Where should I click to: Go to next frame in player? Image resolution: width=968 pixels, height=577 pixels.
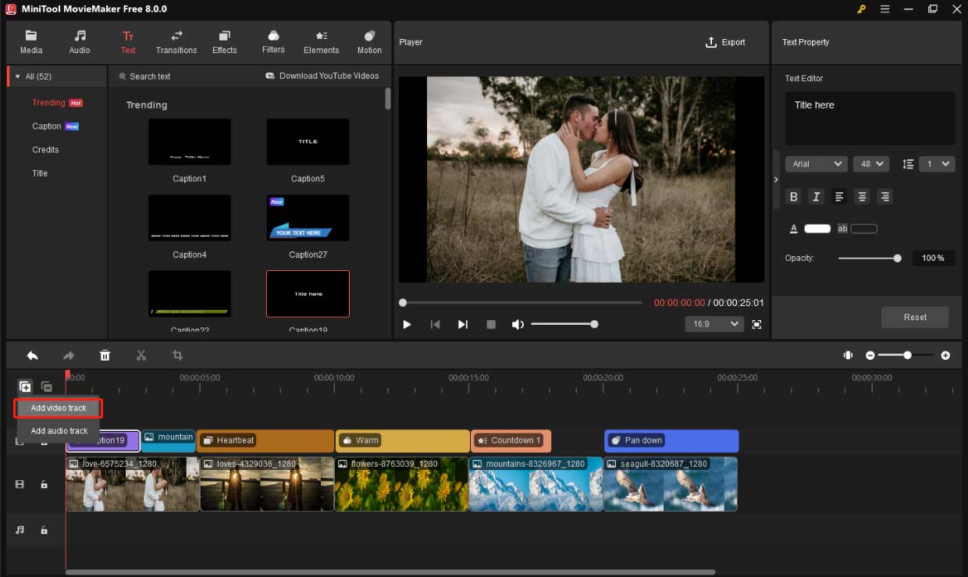463,324
